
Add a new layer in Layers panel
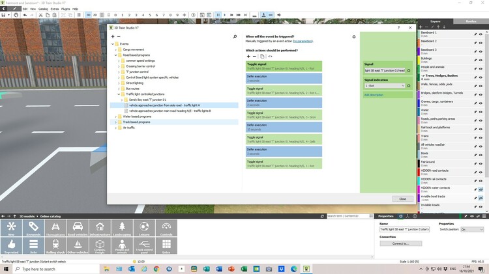tap(421, 27)
